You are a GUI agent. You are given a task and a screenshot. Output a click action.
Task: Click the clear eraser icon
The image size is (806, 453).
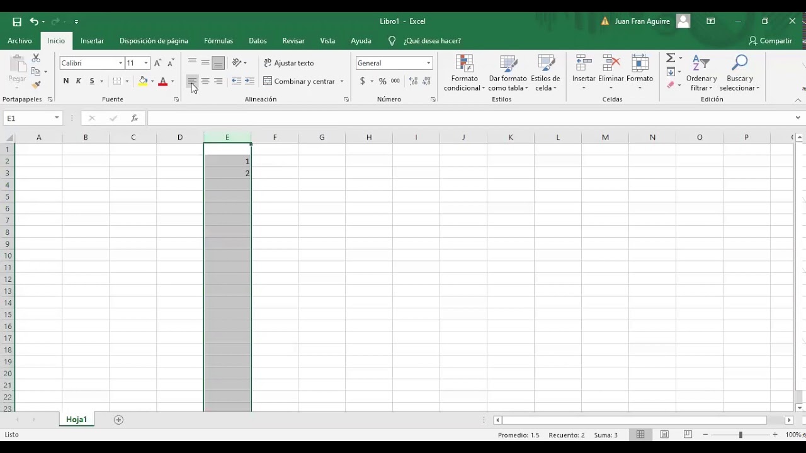tap(671, 85)
